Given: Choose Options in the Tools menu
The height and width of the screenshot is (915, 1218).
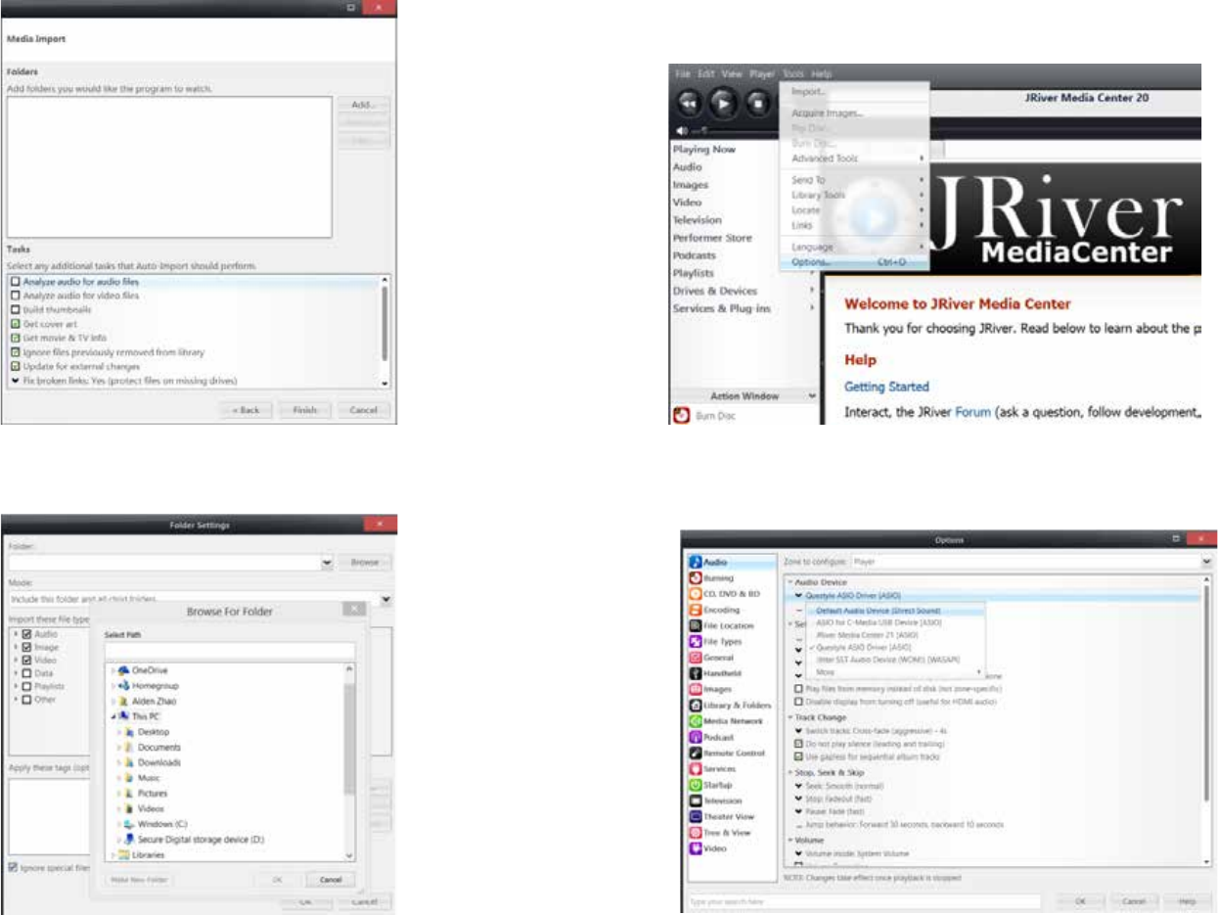Looking at the screenshot, I should click(853, 262).
